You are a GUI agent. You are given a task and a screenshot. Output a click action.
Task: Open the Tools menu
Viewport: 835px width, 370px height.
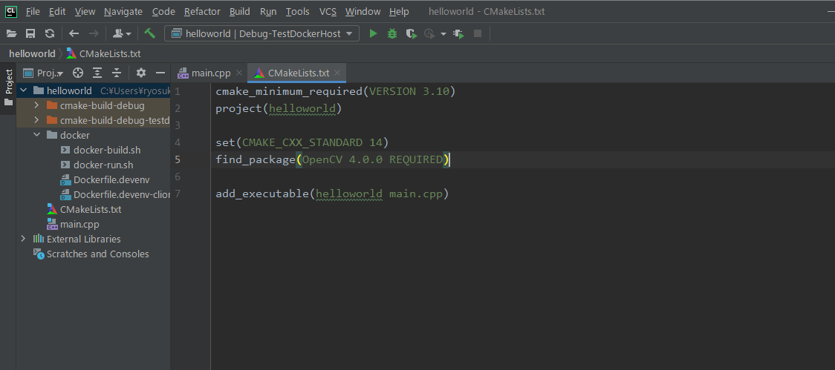(298, 11)
